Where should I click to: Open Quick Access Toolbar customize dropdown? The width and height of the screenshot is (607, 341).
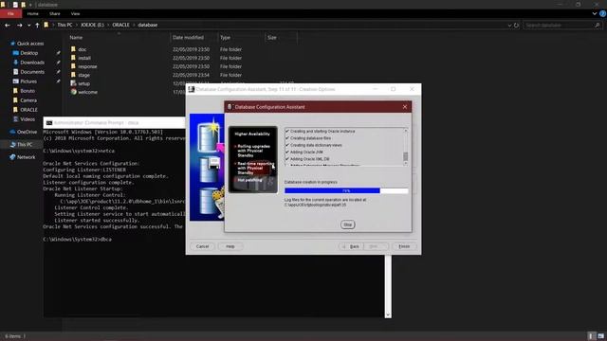pos(30,5)
